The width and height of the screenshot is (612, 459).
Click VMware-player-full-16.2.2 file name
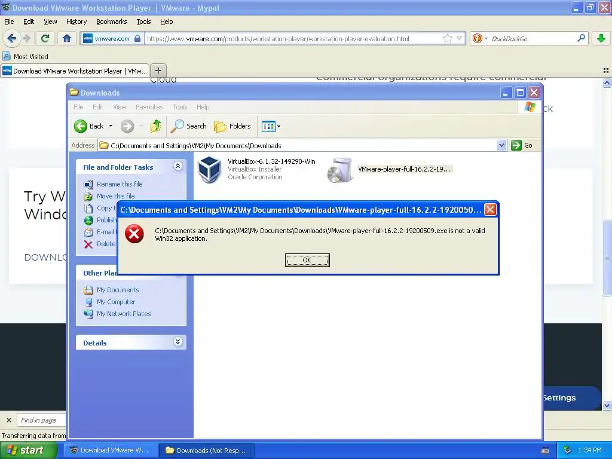pyautogui.click(x=405, y=169)
